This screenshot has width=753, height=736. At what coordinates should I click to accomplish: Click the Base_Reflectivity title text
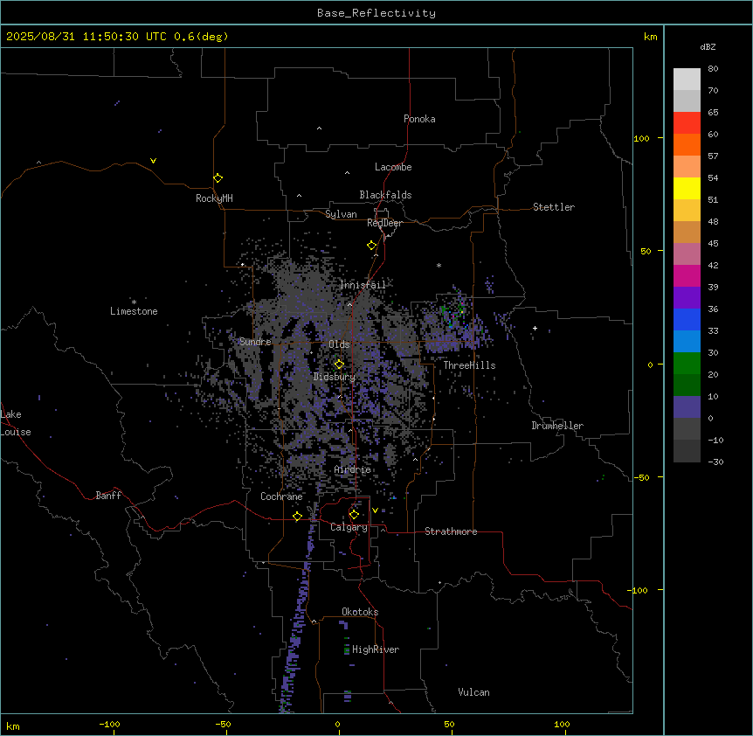(376, 13)
